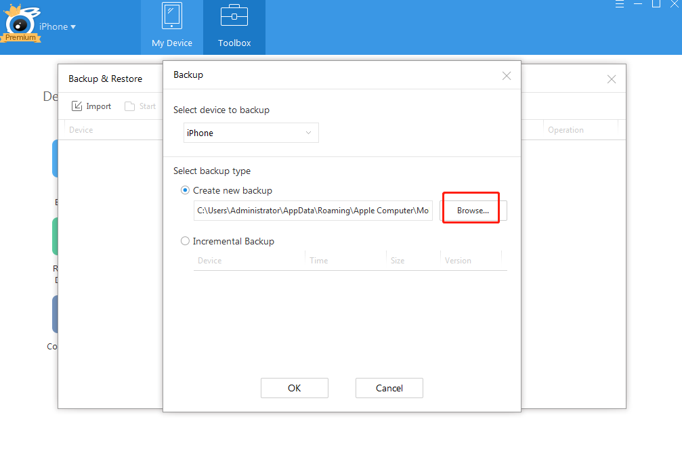
Task: Click the Version column header
Action: click(471, 261)
